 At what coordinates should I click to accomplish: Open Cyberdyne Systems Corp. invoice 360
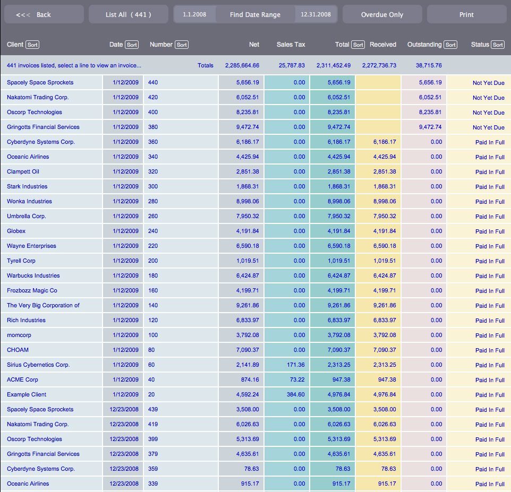coord(255,142)
